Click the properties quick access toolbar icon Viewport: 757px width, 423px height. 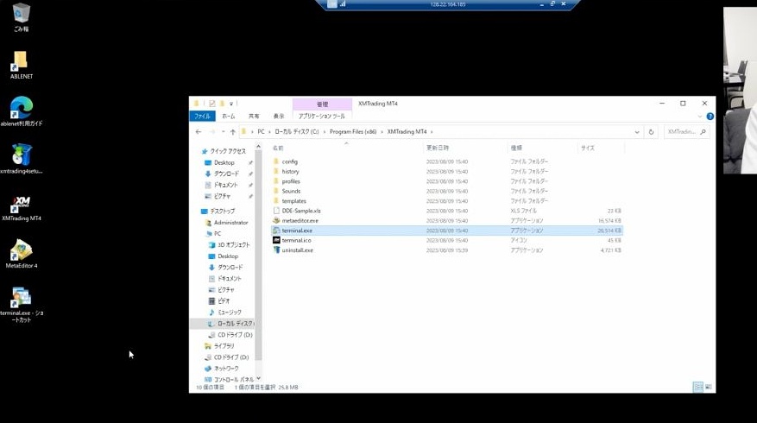tap(212, 104)
